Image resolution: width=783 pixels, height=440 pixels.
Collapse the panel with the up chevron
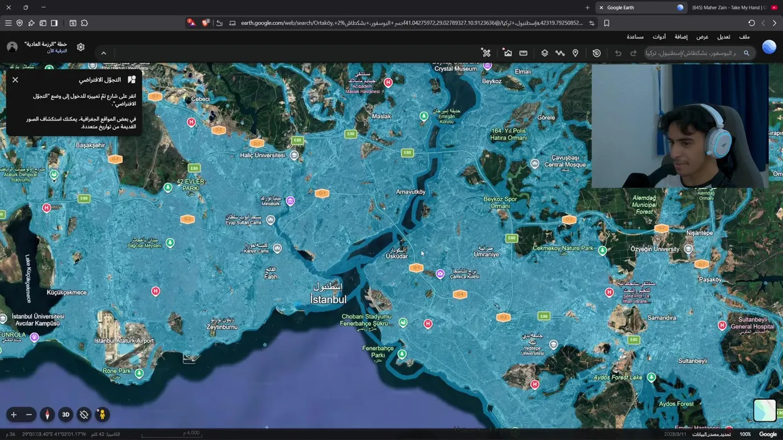(x=103, y=53)
